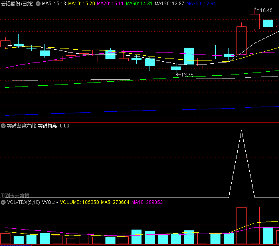Select the MA60: 14.31 label
279x246 pixels.
pos(139,4)
